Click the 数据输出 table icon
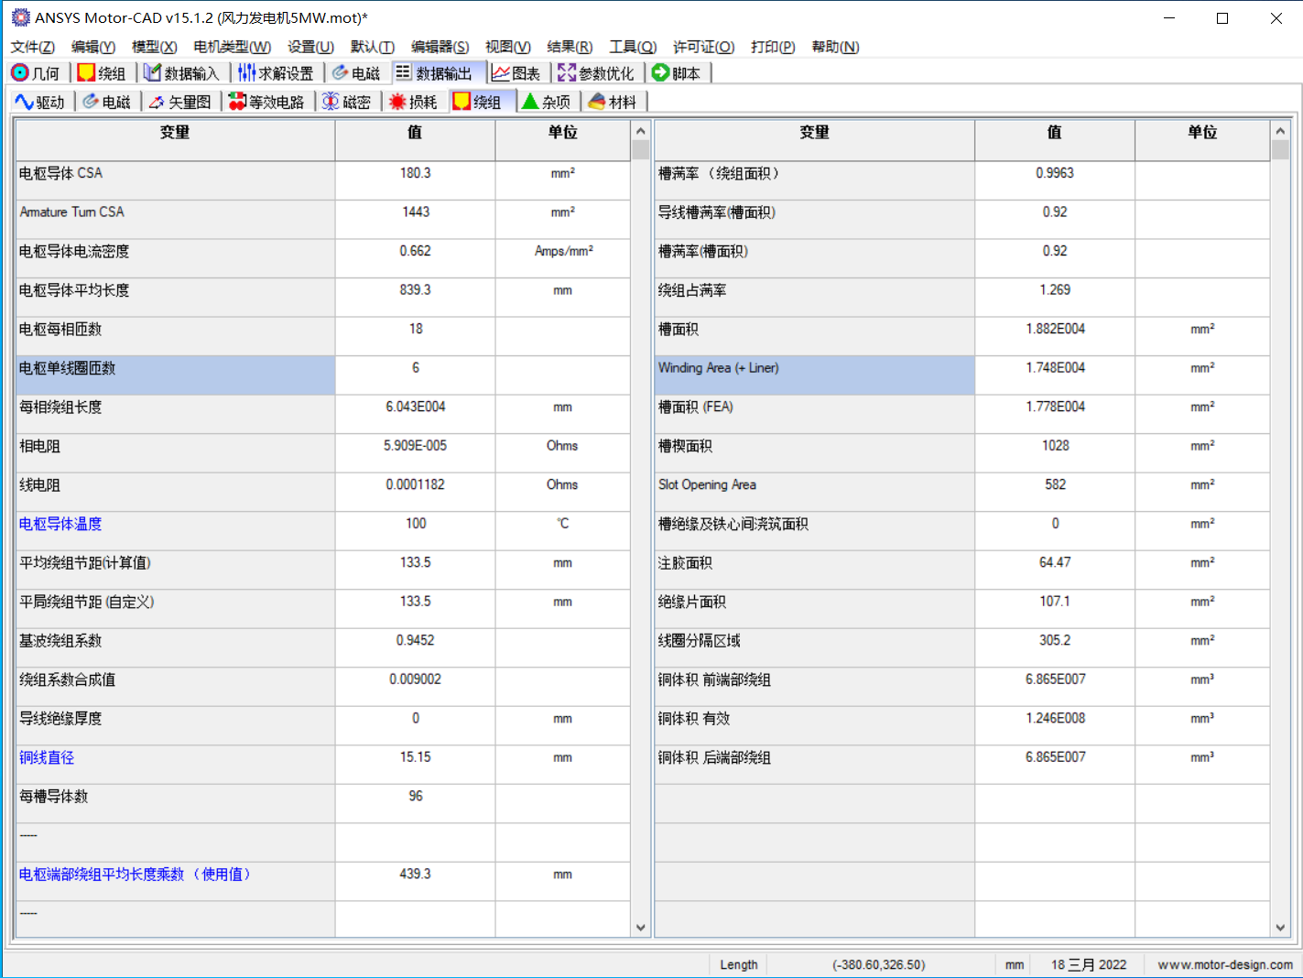The height and width of the screenshot is (978, 1303). pyautogui.click(x=404, y=72)
